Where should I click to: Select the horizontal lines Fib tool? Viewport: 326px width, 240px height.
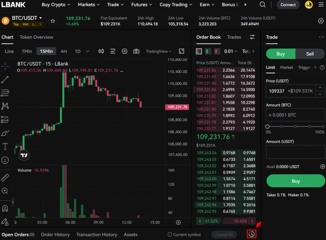tap(5, 93)
